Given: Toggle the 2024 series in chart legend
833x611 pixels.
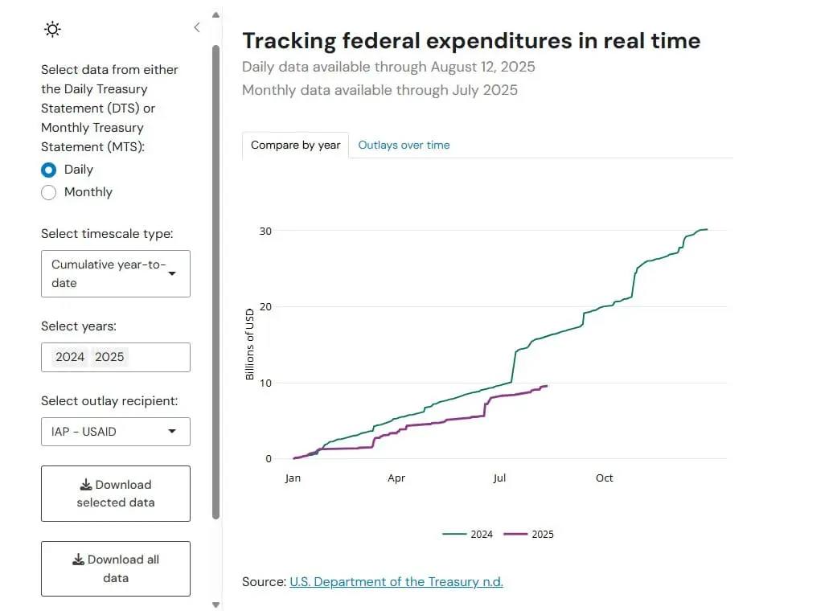Looking at the screenshot, I should click(x=468, y=534).
